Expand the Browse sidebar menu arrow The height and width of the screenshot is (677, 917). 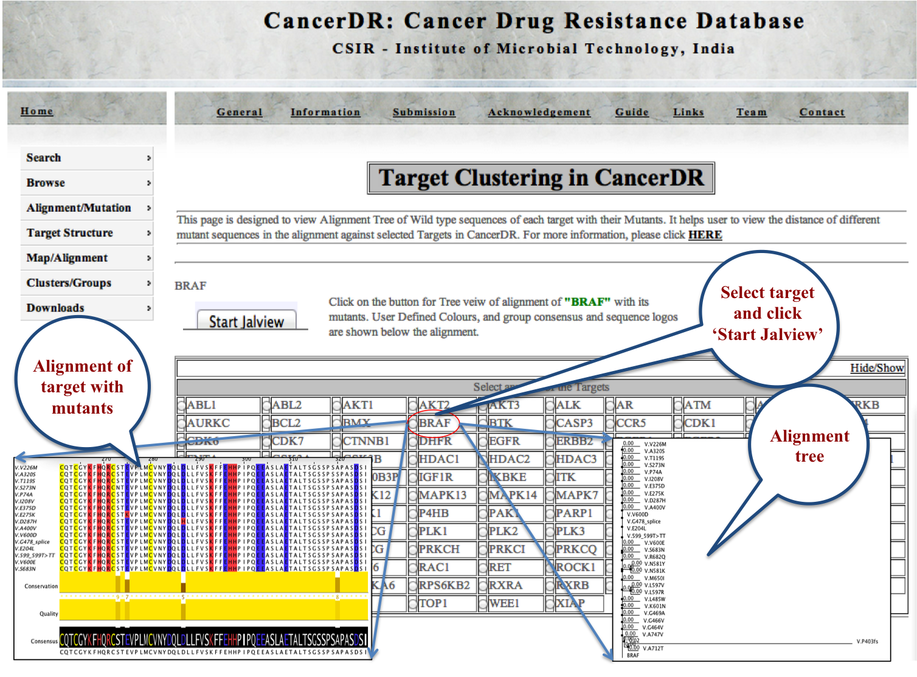(x=148, y=183)
